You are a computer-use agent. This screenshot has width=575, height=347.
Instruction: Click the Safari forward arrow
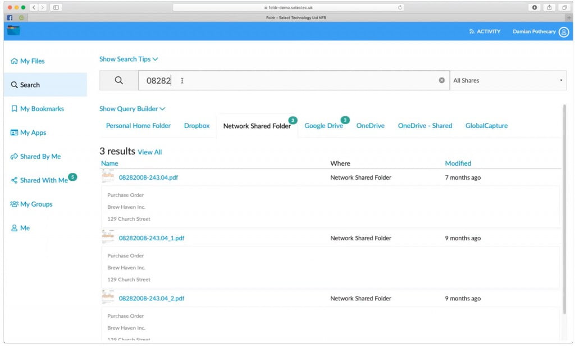point(43,7)
